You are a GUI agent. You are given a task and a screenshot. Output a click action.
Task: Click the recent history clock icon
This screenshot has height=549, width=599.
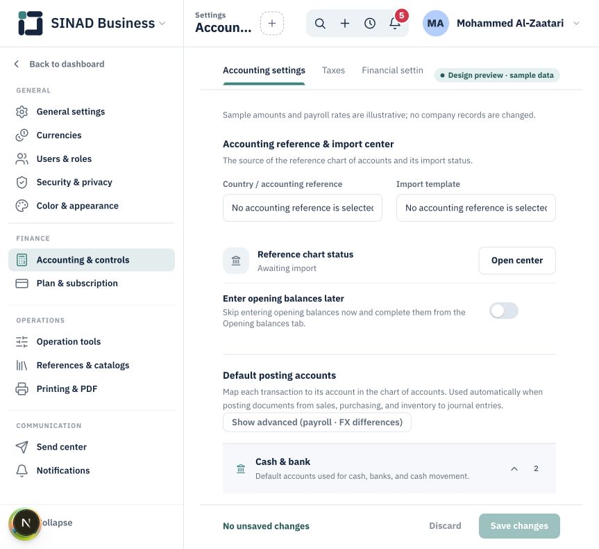pyautogui.click(x=370, y=24)
